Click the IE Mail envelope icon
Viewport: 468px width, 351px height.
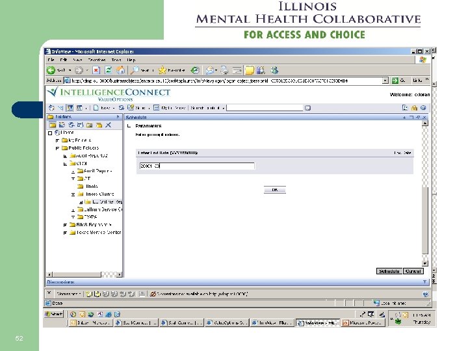click(210, 70)
